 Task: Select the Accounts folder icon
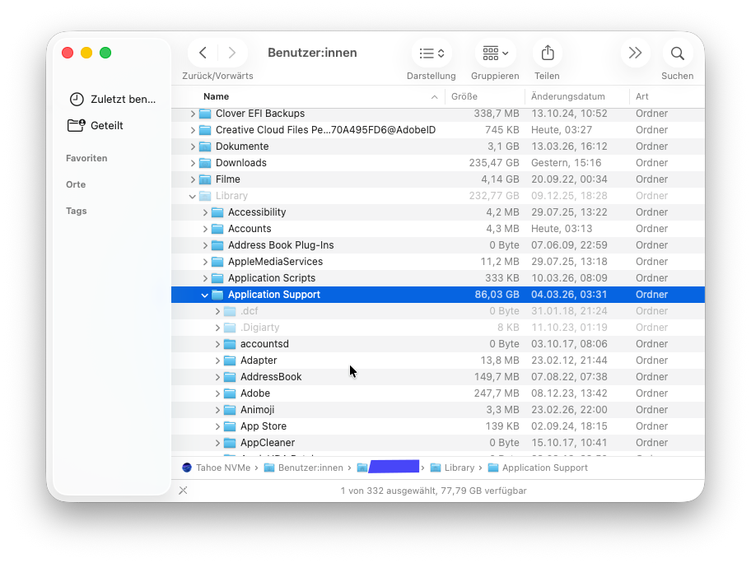pyautogui.click(x=217, y=229)
